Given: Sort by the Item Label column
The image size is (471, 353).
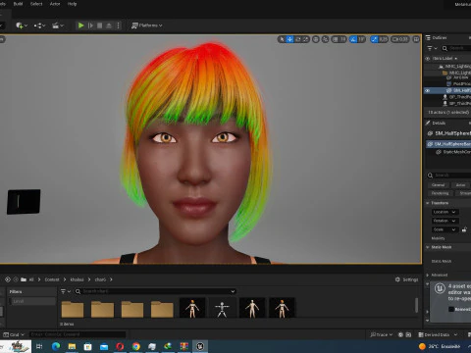Looking at the screenshot, I should (445, 59).
